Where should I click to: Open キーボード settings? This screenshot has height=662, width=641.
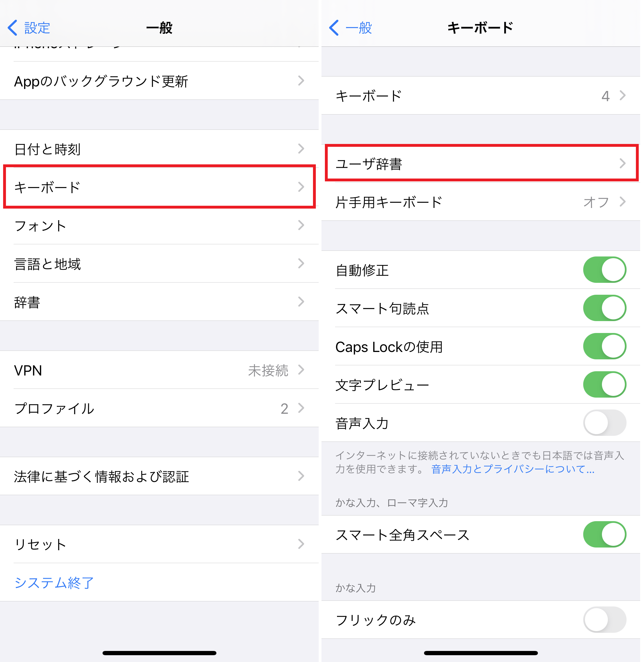click(159, 186)
